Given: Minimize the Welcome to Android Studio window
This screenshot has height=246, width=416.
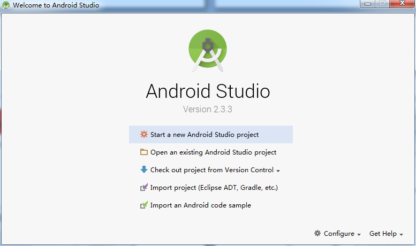Looking at the screenshot, I should click(368, 4).
